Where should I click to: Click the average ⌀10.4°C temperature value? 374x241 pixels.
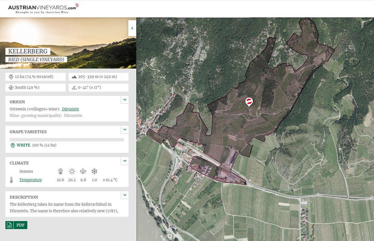[x=110, y=180]
